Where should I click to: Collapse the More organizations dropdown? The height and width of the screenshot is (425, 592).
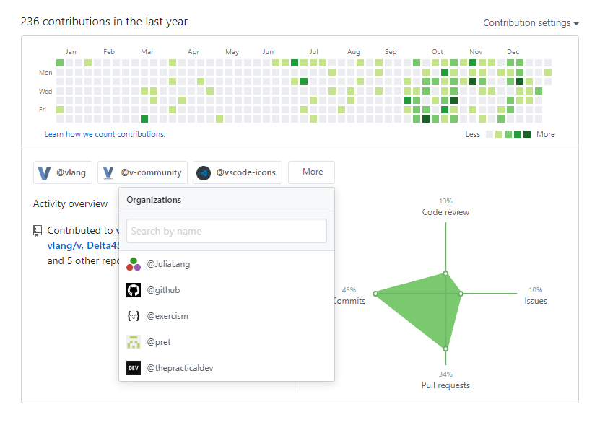[x=312, y=172]
